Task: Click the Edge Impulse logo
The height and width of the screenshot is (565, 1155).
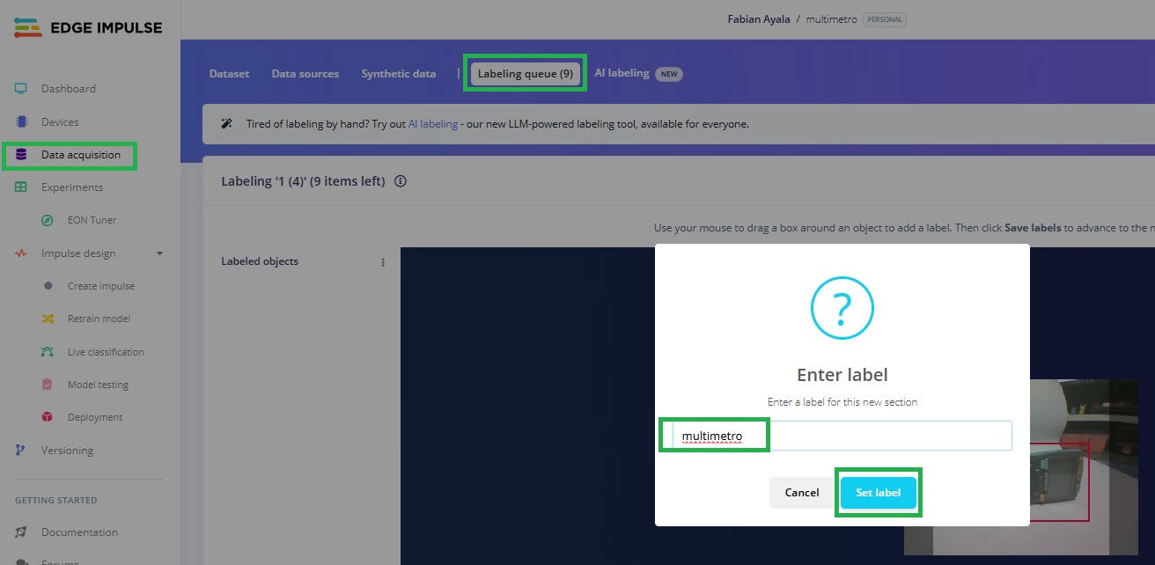Action: 88,27
